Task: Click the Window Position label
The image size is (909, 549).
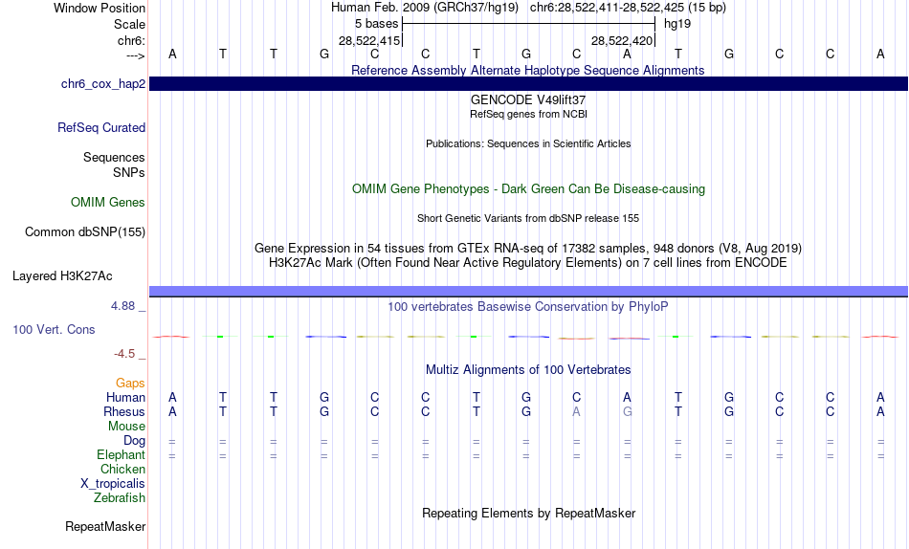Action: coord(100,8)
